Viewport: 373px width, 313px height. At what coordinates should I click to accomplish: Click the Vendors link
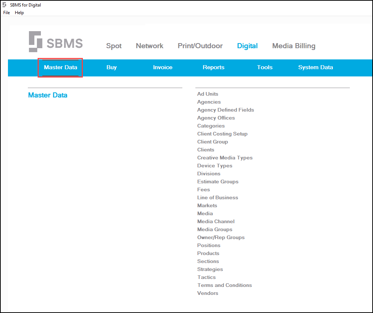point(208,293)
